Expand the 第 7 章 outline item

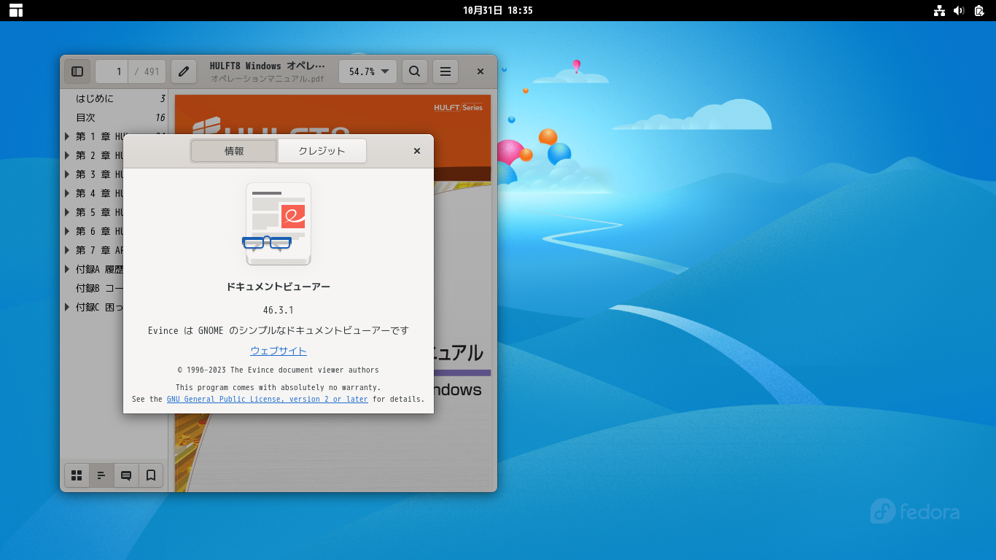click(x=67, y=250)
